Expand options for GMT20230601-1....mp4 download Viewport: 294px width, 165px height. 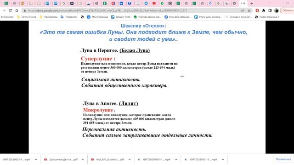[x=176, y=159]
